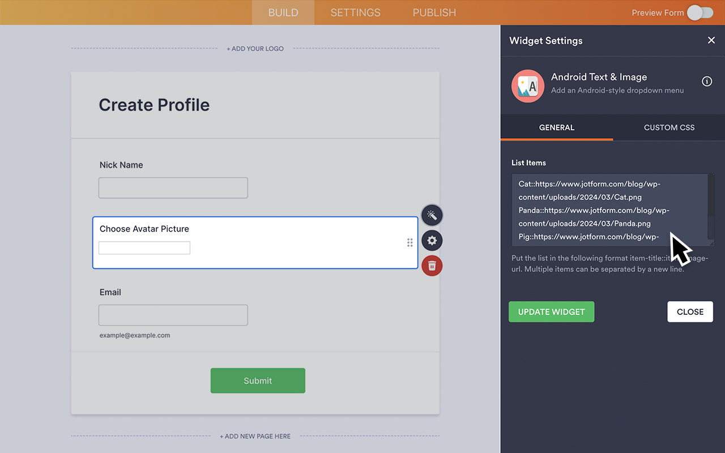Click the gear properties icon beside the widget
The width and height of the screenshot is (725, 453).
(432, 241)
